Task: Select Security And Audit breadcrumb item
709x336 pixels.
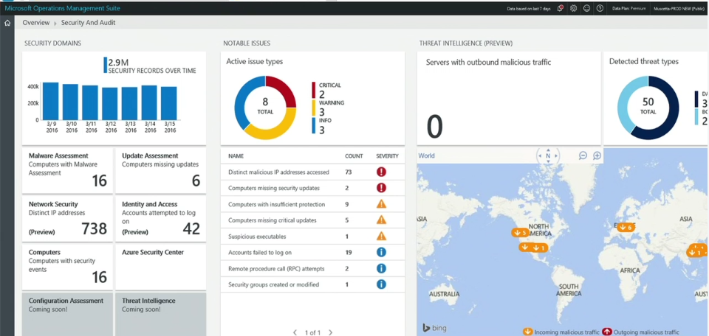Action: [88, 23]
